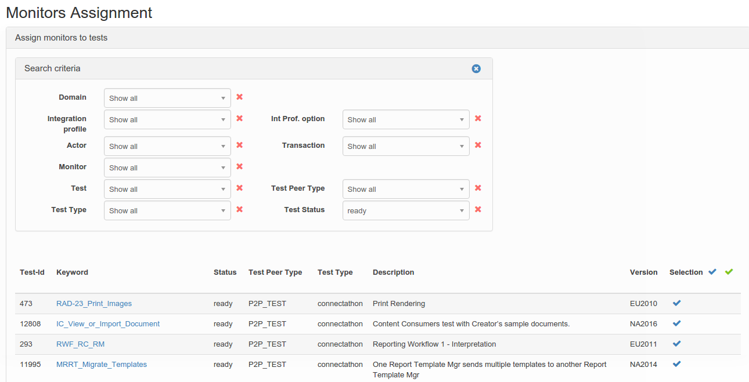Click the Assign monitors to tests panel header

coord(61,38)
